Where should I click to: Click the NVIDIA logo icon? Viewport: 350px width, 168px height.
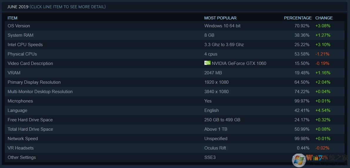pos(207,63)
